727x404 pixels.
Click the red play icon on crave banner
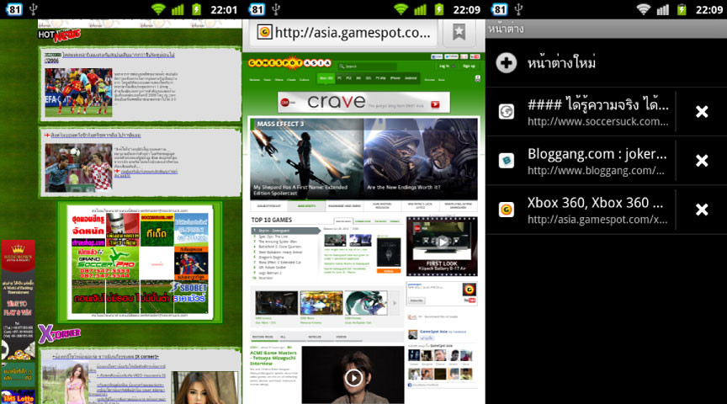point(435,104)
